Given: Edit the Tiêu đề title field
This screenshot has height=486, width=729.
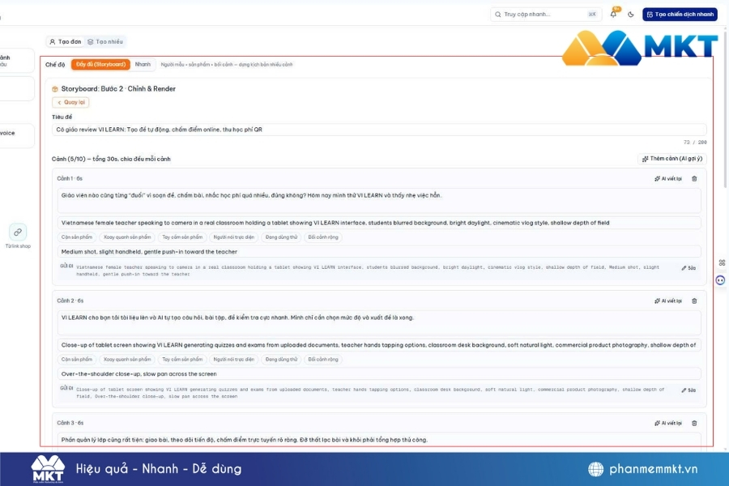Looking at the screenshot, I should 379,130.
